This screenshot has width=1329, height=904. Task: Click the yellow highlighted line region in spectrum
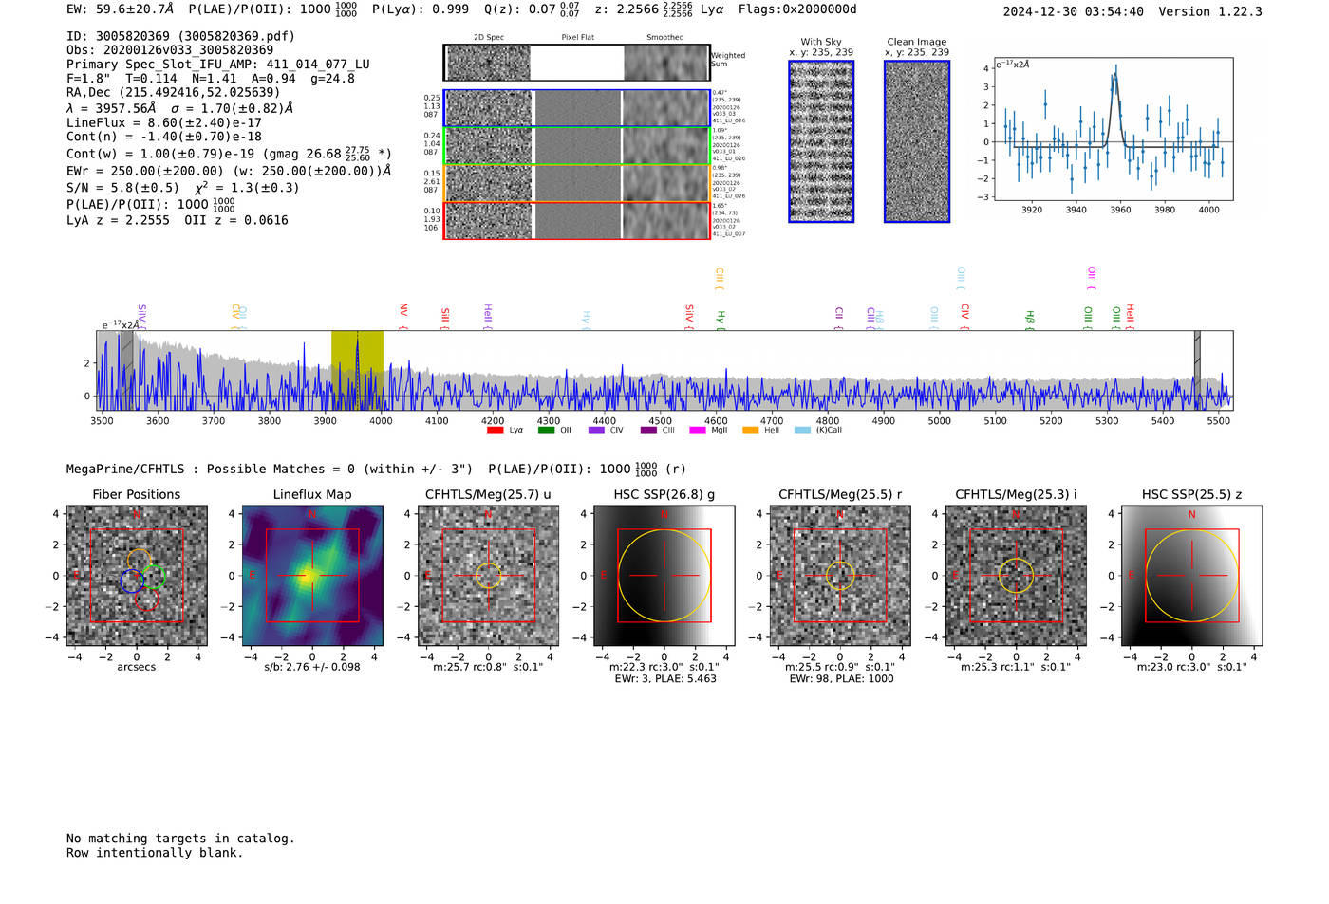[x=357, y=370]
